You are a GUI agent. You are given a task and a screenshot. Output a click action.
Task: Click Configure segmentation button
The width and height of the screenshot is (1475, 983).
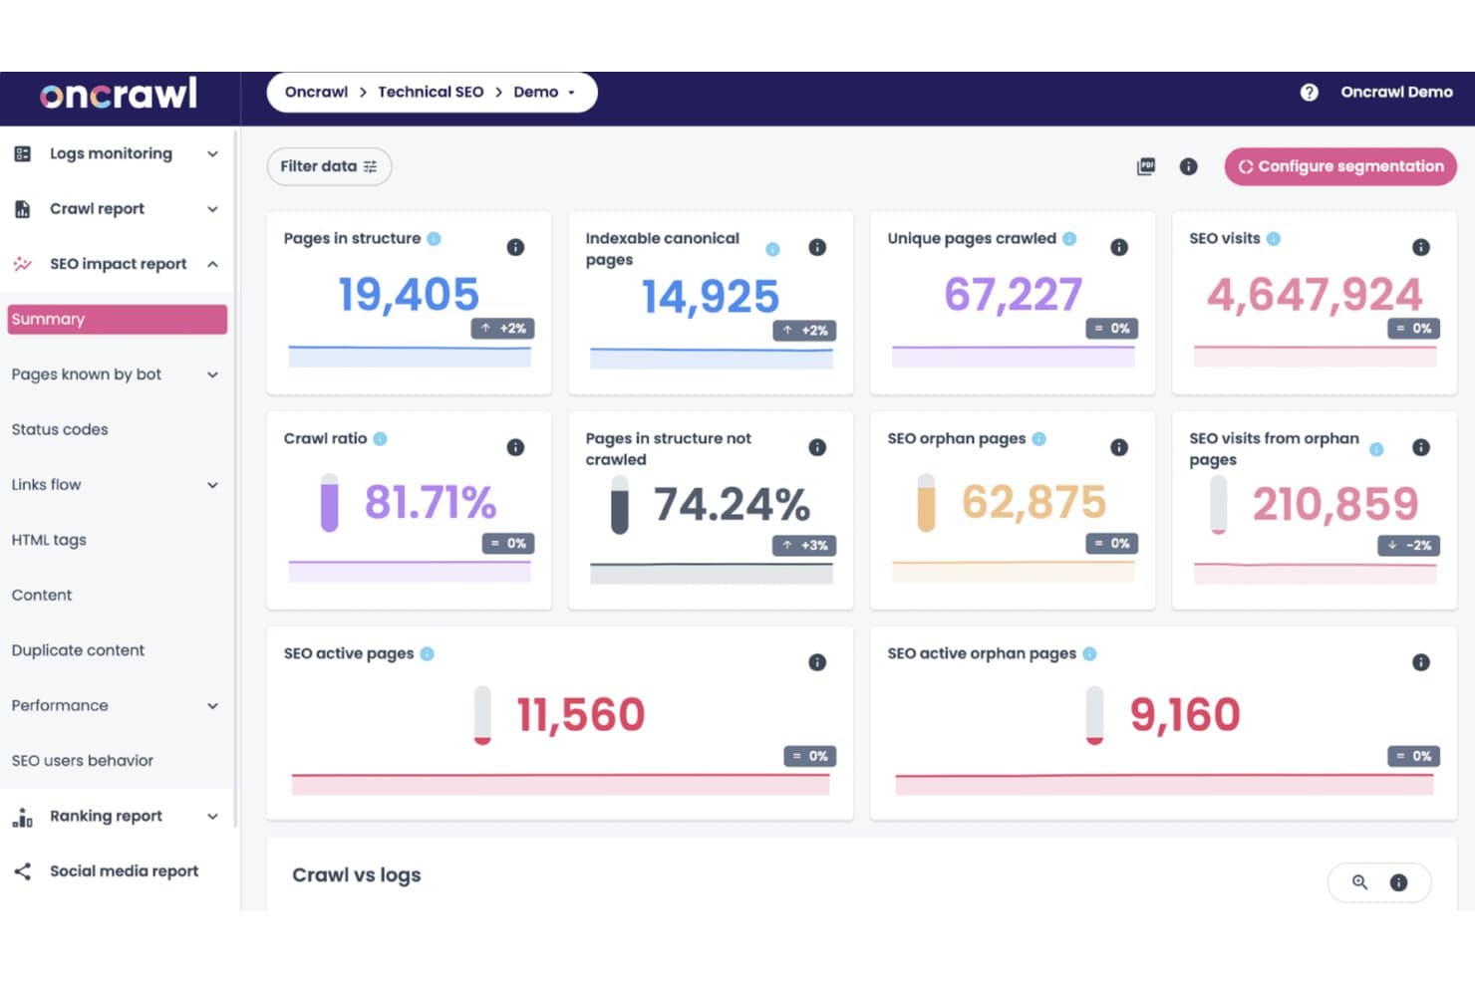[x=1340, y=166]
